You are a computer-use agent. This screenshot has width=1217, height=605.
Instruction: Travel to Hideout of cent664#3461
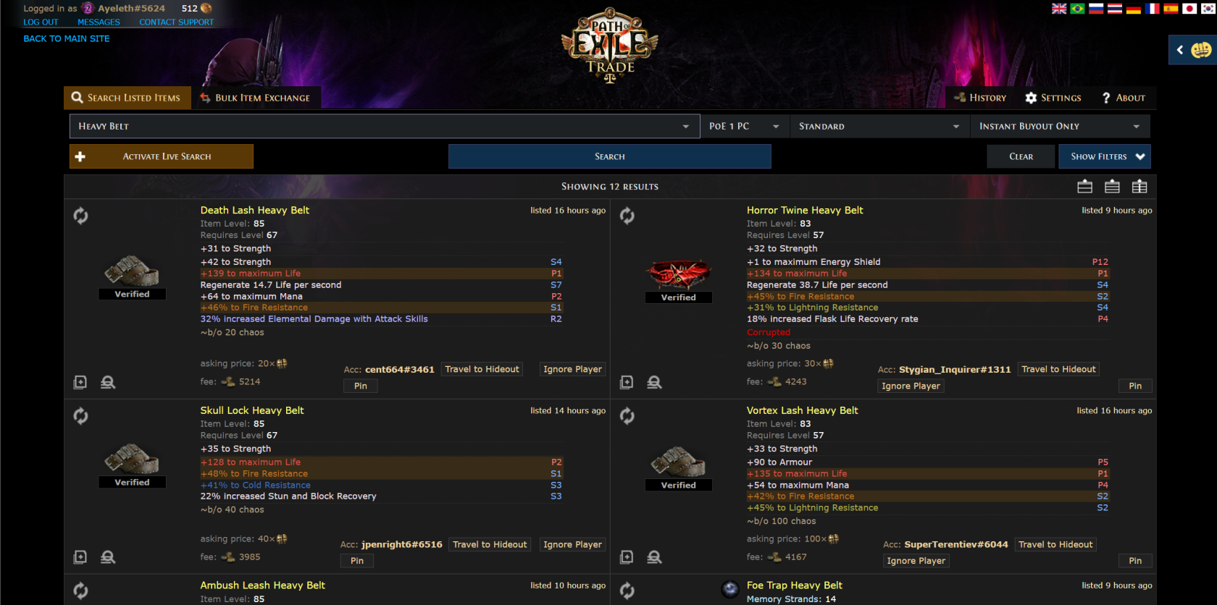(x=482, y=369)
